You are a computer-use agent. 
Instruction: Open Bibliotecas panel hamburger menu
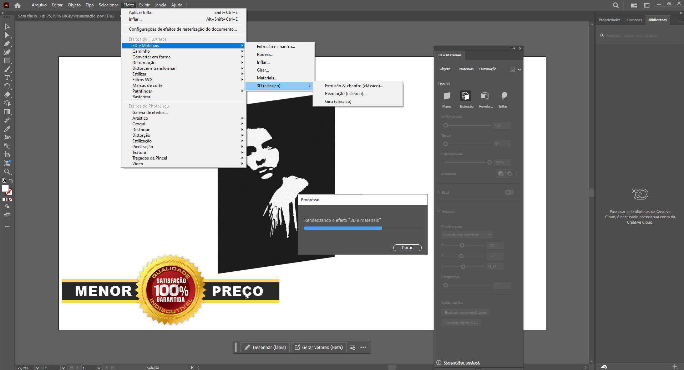coord(680,20)
